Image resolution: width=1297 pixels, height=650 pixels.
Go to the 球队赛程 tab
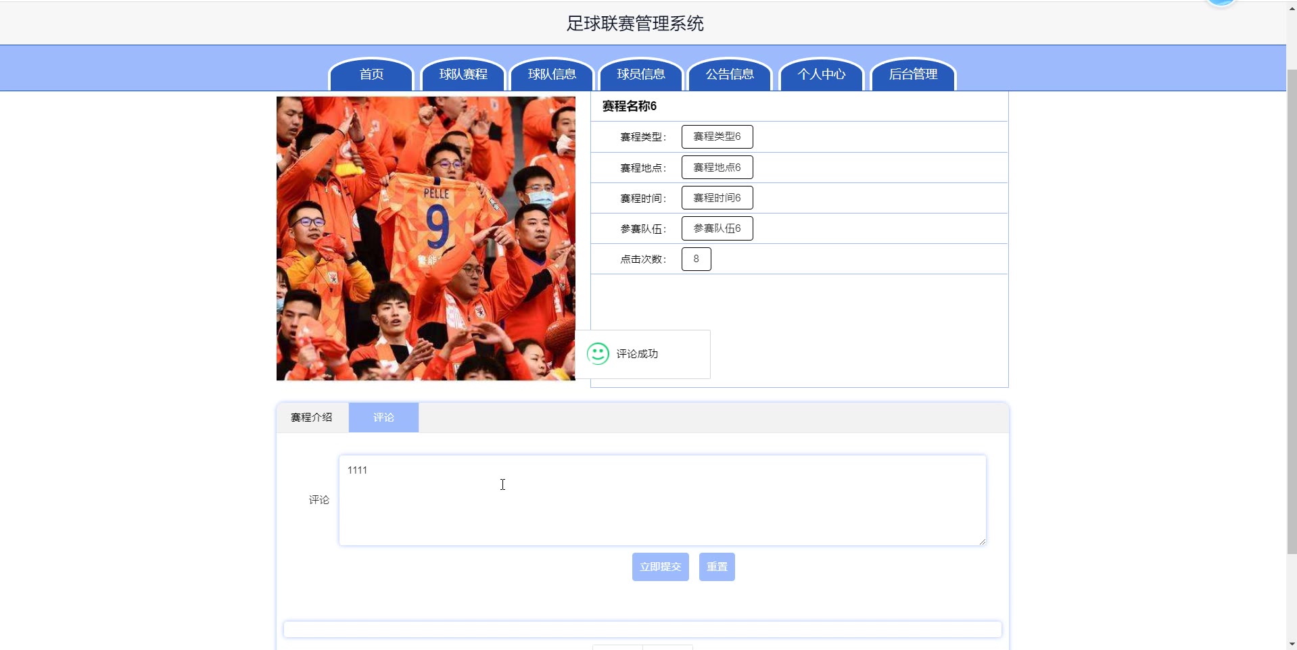pos(463,74)
